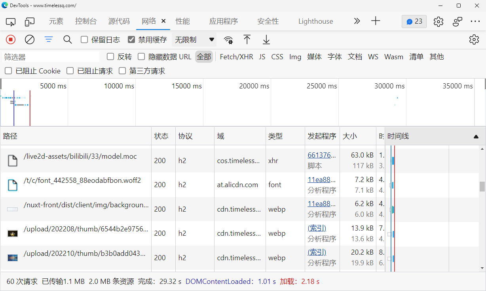
Task: Expand more tabs chevron
Action: point(357,21)
